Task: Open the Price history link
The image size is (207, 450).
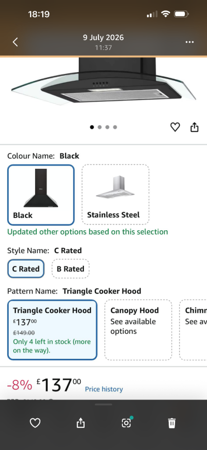Action: pyautogui.click(x=104, y=389)
